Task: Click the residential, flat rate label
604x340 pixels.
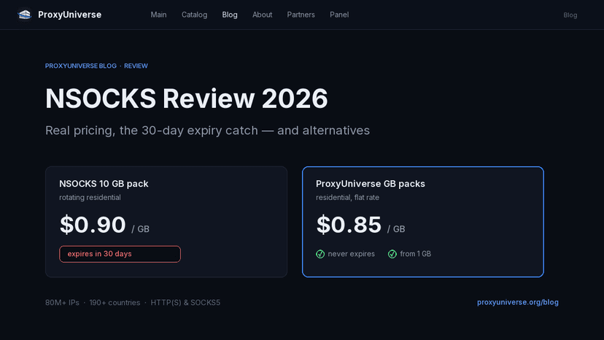Action: click(x=347, y=198)
